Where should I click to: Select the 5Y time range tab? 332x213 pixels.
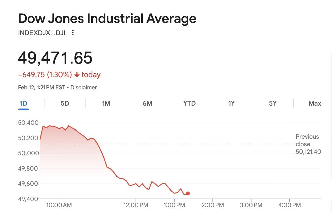272,103
